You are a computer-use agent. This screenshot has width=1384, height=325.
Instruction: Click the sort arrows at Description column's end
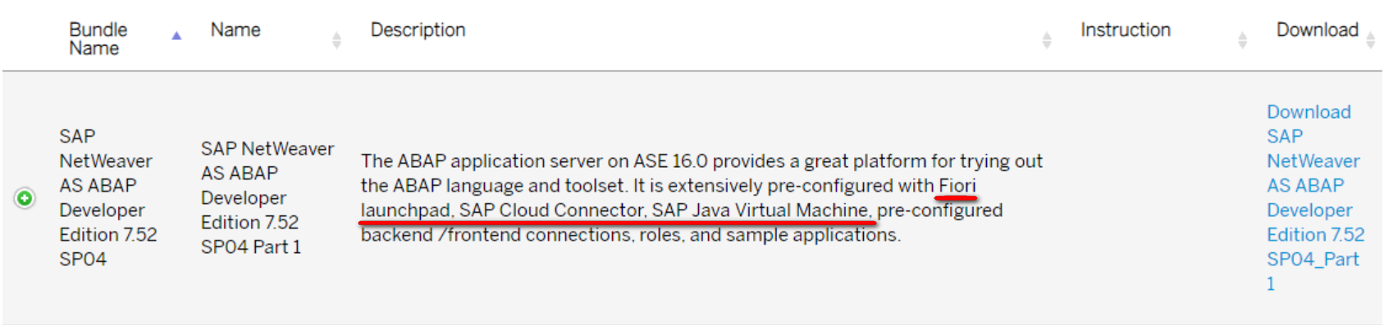click(x=1047, y=39)
